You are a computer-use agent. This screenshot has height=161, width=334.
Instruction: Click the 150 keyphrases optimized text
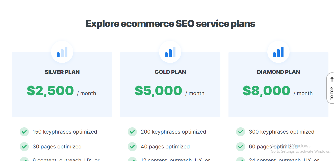pyautogui.click(x=65, y=132)
